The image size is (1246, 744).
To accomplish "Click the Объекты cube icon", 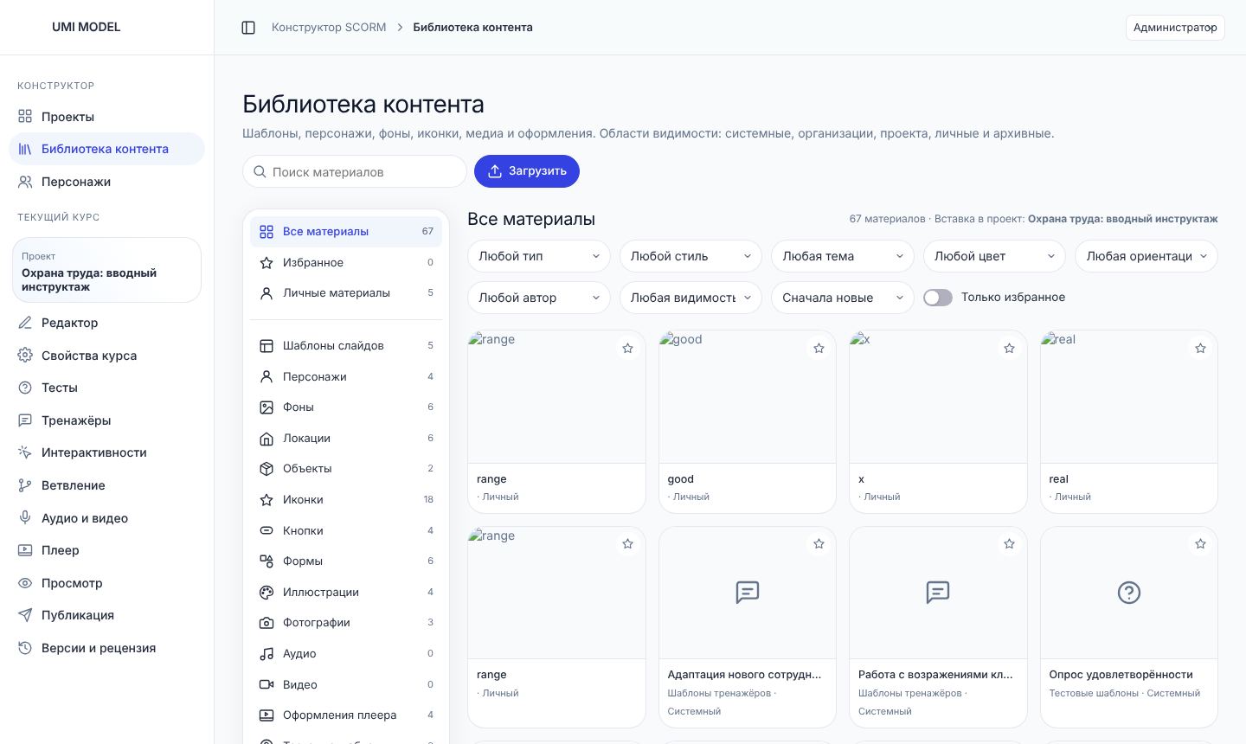I will [267, 469].
